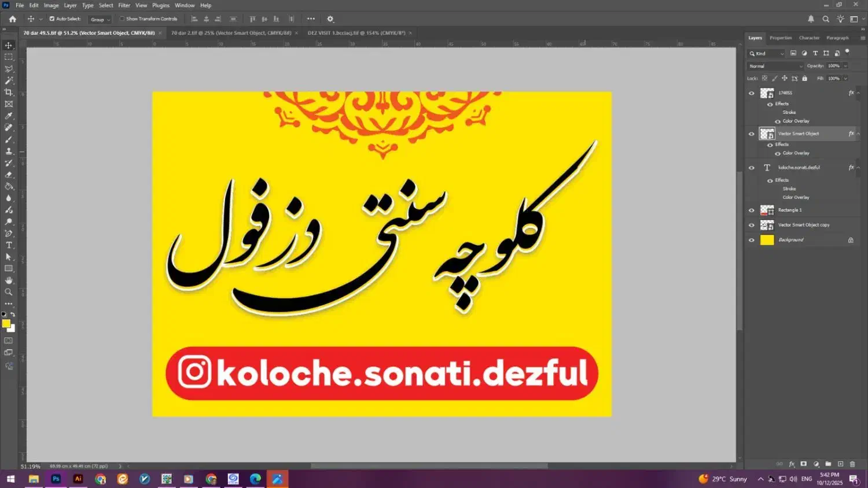Click the Background layer yellow thumbnail
This screenshot has width=868, height=488.
[767, 240]
